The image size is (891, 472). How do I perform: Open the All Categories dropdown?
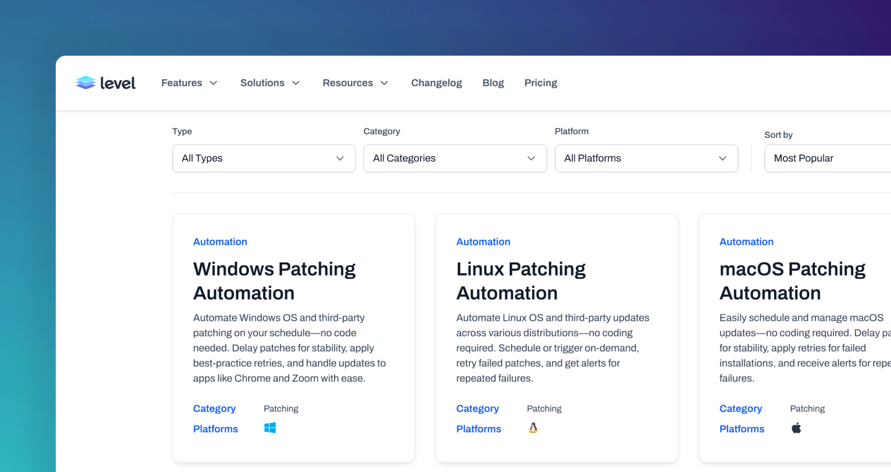pos(455,158)
